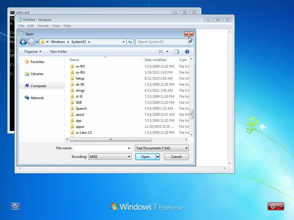The width and height of the screenshot is (294, 220).
Task: Click into the Search System32 field
Action: (x=162, y=42)
